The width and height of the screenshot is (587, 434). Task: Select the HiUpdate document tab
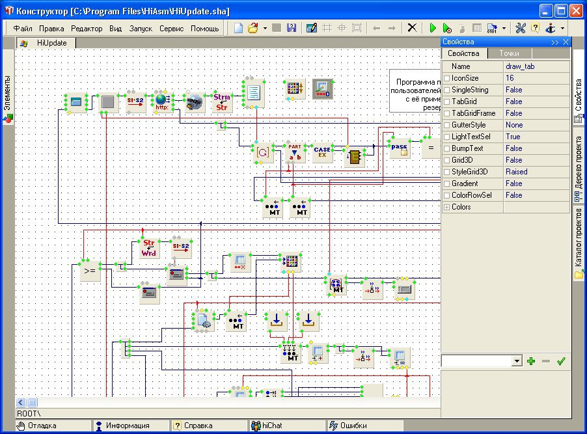click(46, 43)
